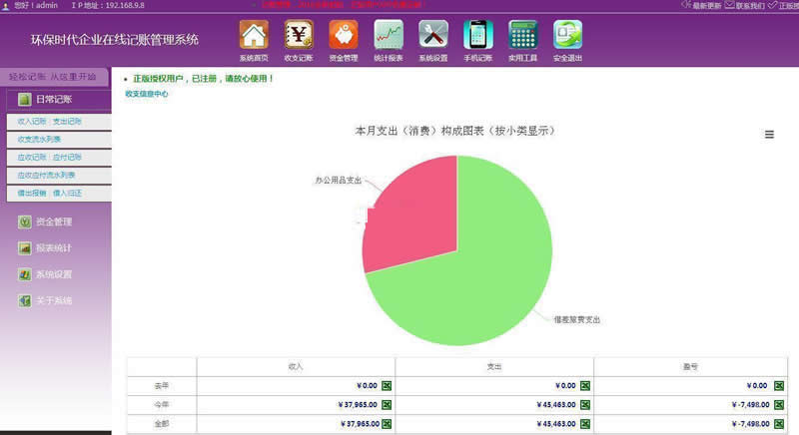Expand the 关于系统 sidebar section

[x=53, y=300]
